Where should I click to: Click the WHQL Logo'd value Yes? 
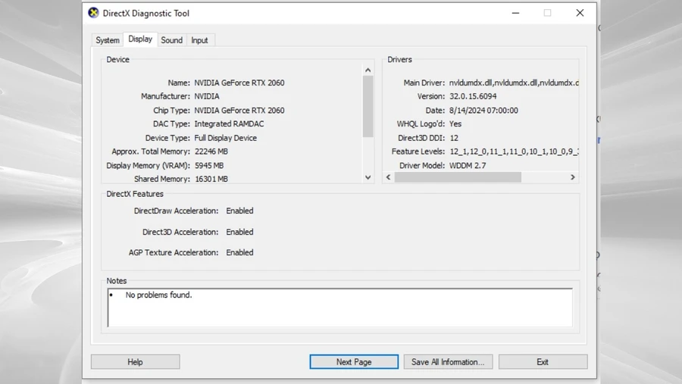[x=455, y=124]
